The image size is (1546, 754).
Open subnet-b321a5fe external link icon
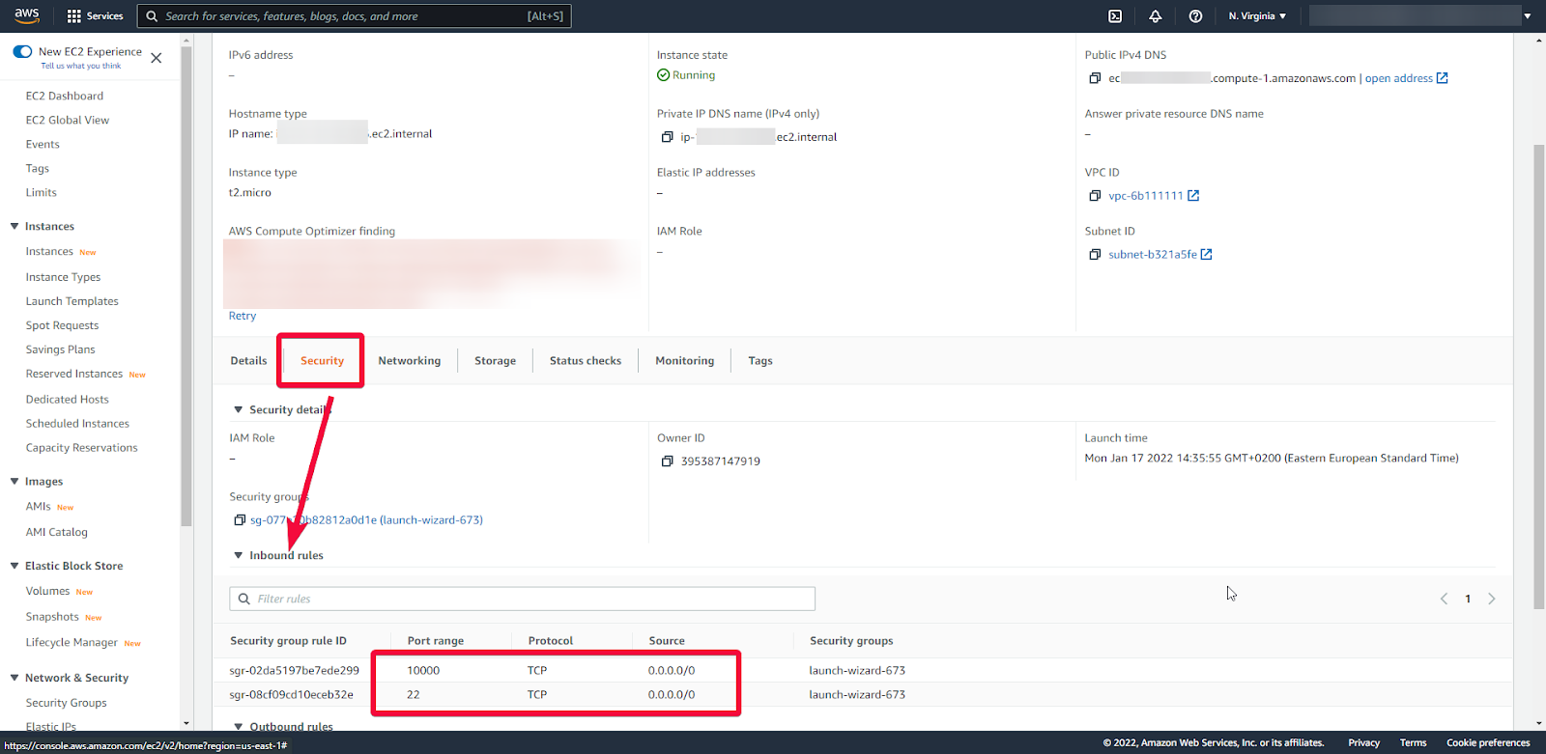click(1206, 255)
